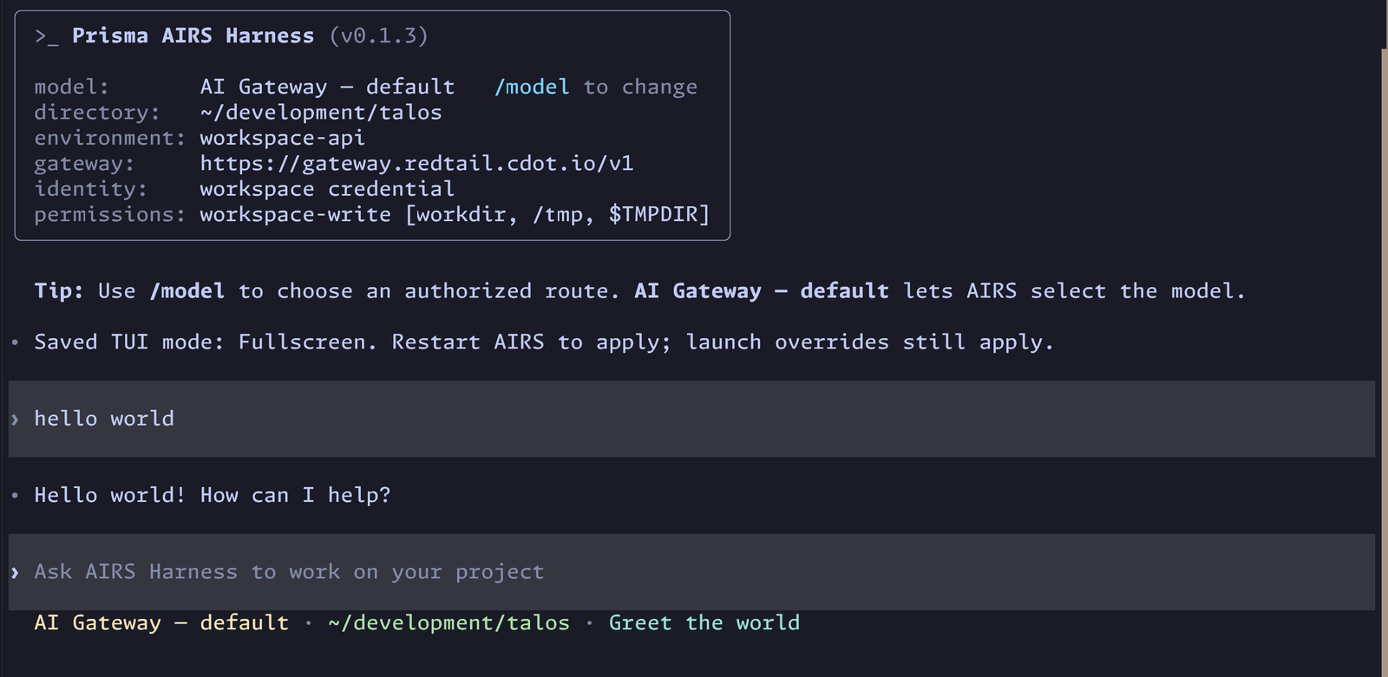Click the 'Saved TUI mode: Fullscreen' message

pyautogui.click(x=544, y=342)
